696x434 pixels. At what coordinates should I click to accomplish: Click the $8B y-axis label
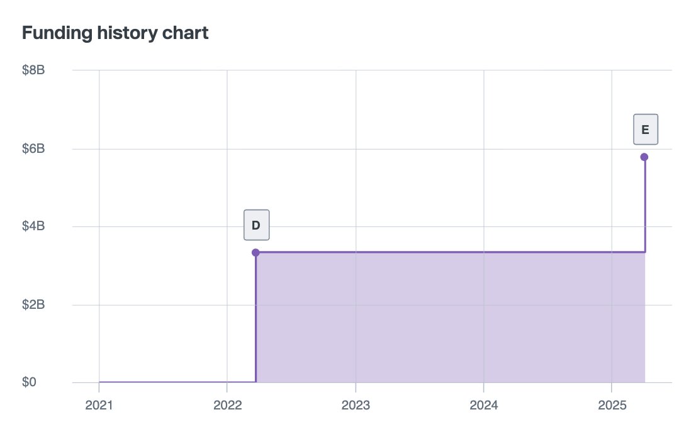(34, 70)
